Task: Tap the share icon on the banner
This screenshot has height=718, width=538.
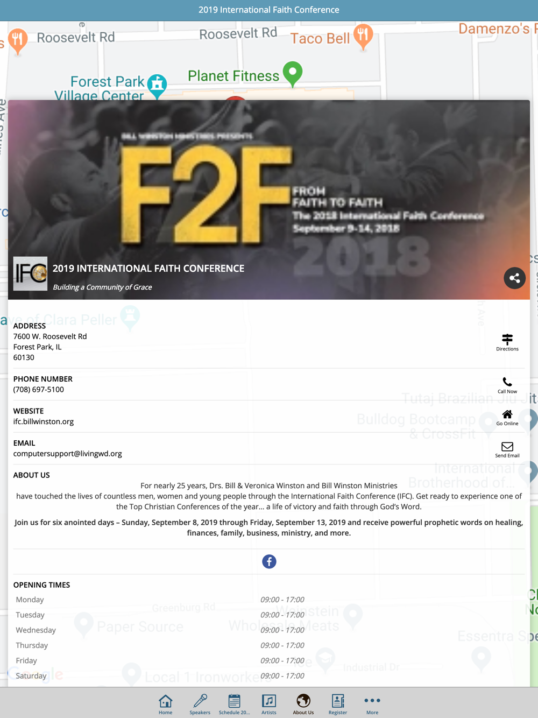Action: [514, 278]
